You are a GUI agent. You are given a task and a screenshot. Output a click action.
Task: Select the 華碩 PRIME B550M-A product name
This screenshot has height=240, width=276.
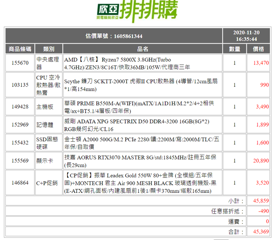click(139, 107)
